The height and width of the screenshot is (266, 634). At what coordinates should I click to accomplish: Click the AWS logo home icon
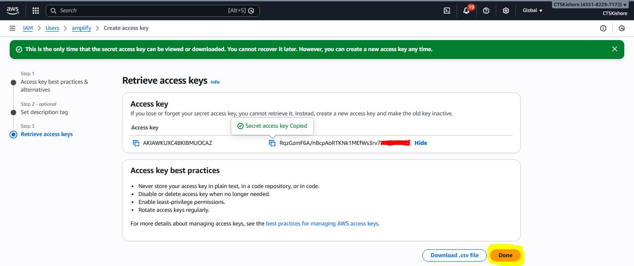tap(13, 11)
